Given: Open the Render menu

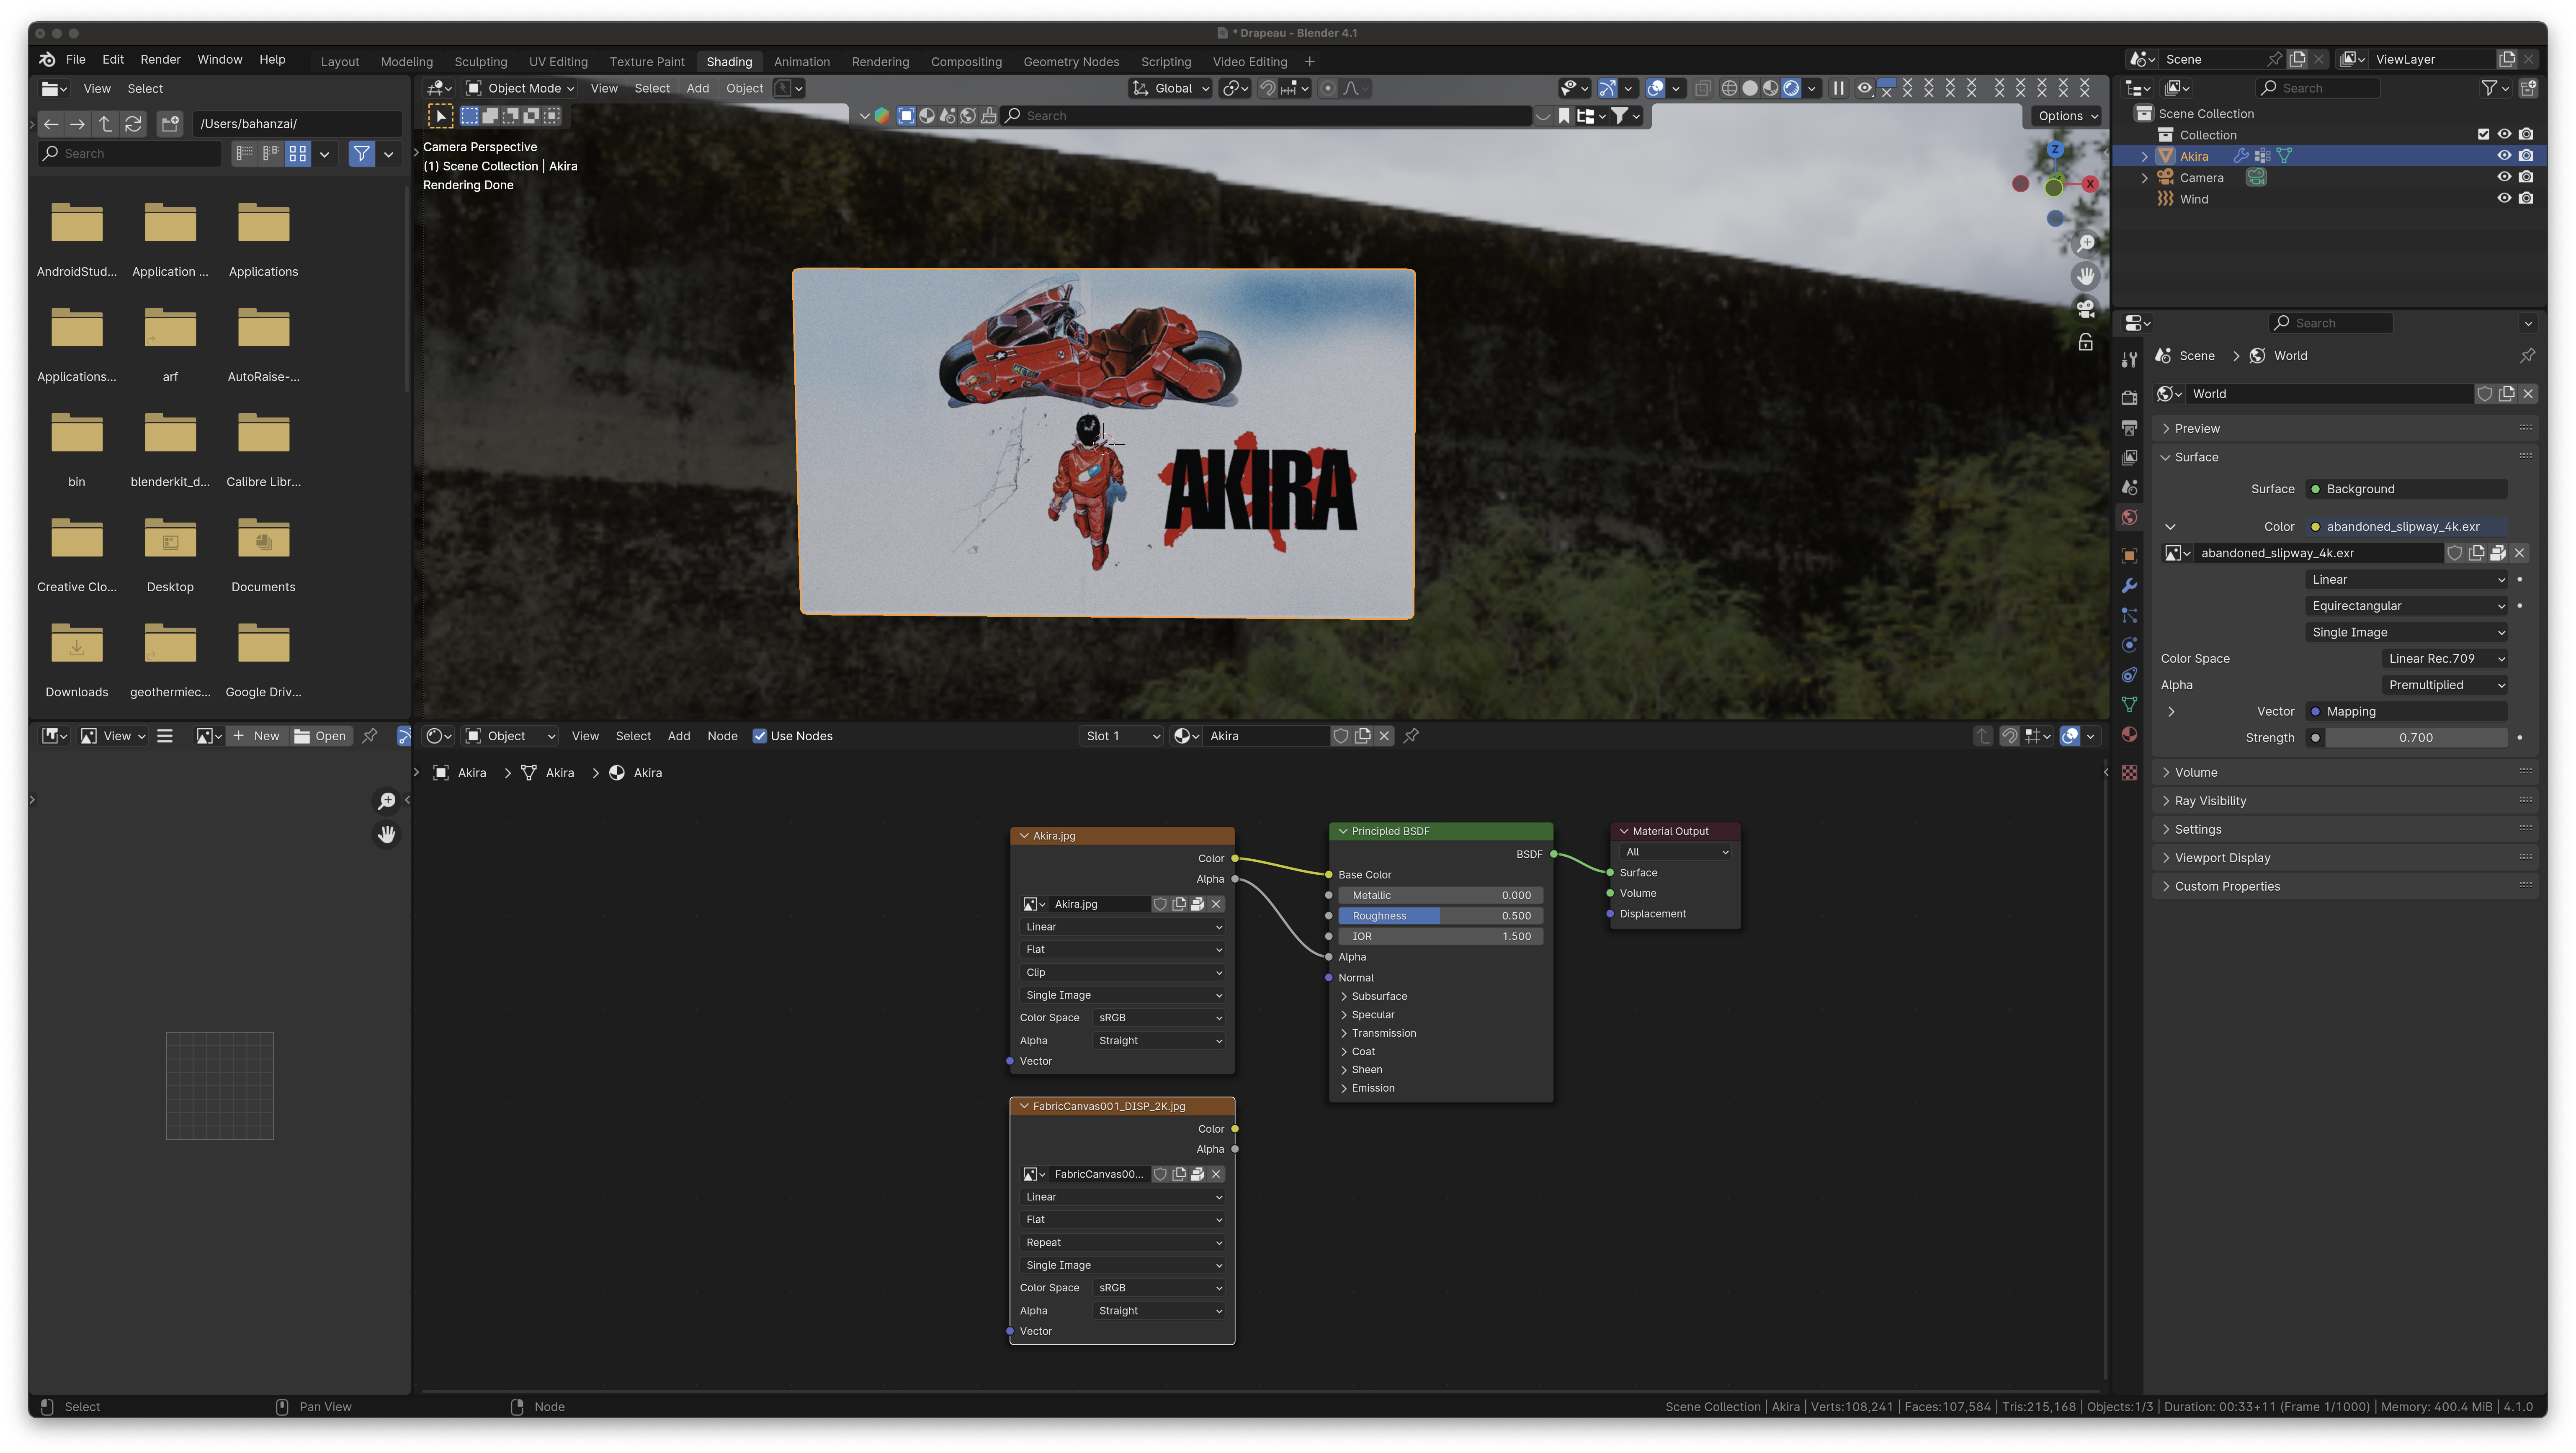Looking at the screenshot, I should tap(160, 60).
